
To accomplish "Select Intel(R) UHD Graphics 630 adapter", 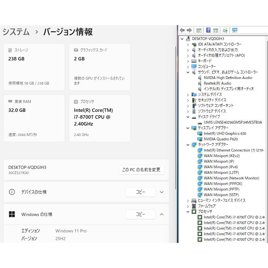I will tap(225, 134).
